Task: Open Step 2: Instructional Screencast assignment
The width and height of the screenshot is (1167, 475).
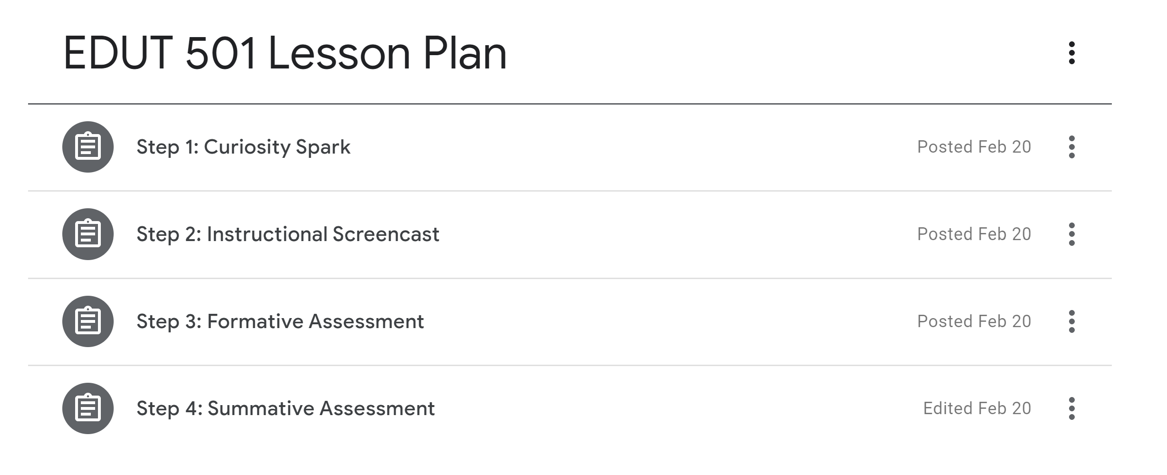Action: pos(288,234)
